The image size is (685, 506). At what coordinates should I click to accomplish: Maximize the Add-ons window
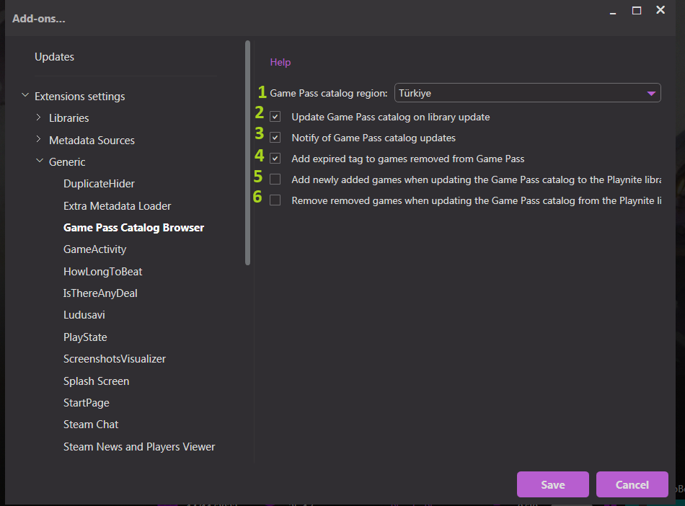(637, 11)
